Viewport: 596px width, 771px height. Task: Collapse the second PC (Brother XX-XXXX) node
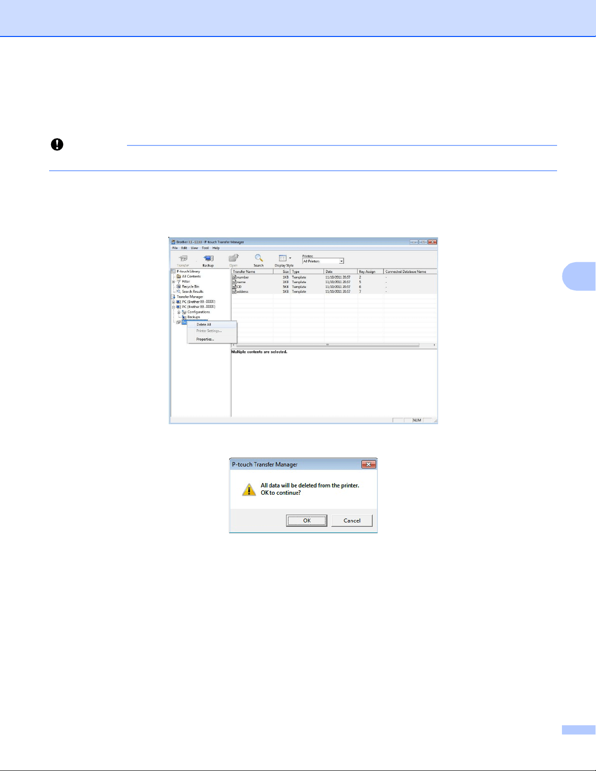[x=173, y=307]
